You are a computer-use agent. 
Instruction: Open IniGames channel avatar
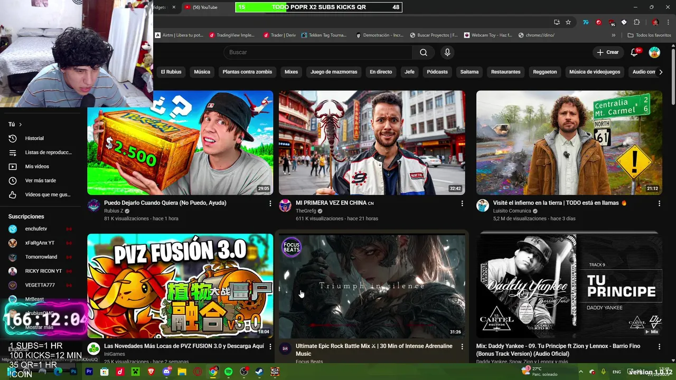(x=93, y=349)
